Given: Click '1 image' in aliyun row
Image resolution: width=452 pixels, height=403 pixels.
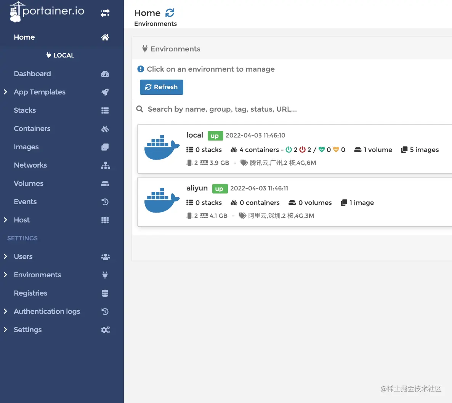Looking at the screenshot, I should point(361,203).
